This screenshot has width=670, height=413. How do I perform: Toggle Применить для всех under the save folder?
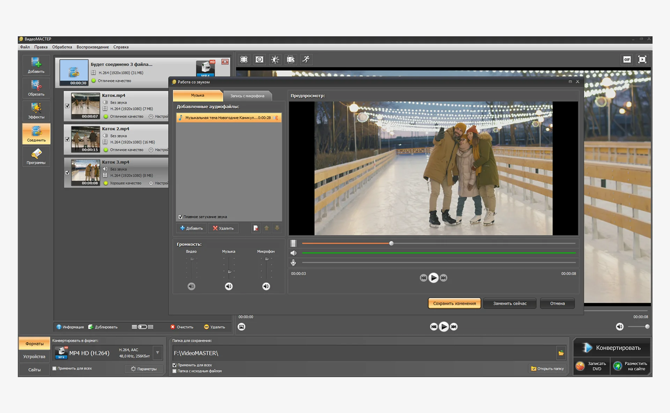point(175,365)
